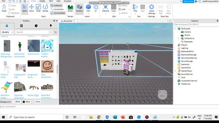Click the toolbox vertical scrollbar
Image resolution: width=219 pixels, height=123 pixels.
(57, 69)
